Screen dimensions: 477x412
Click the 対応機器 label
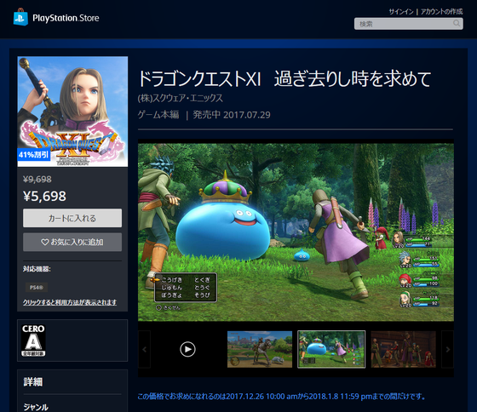click(x=37, y=269)
